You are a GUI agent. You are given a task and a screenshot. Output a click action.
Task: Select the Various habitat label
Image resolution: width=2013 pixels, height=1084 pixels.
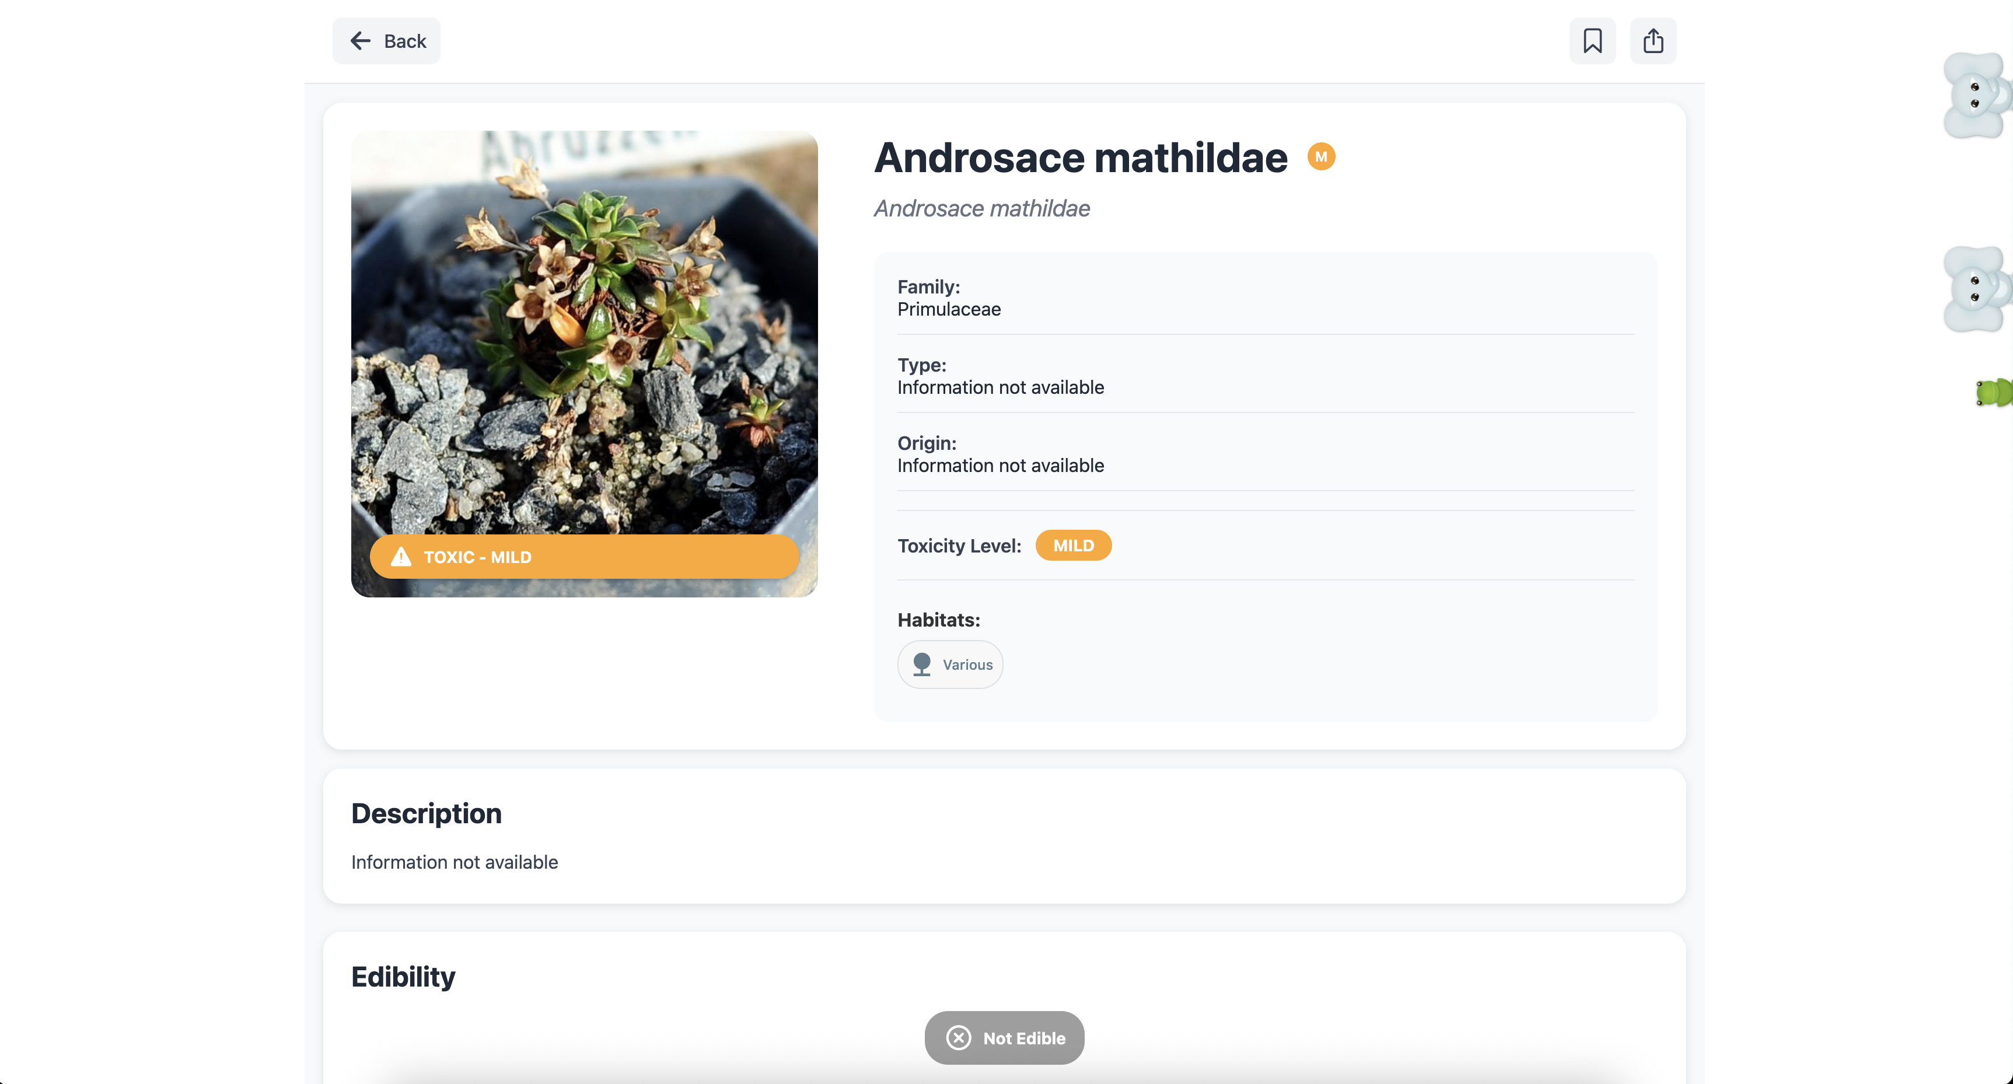(x=967, y=665)
